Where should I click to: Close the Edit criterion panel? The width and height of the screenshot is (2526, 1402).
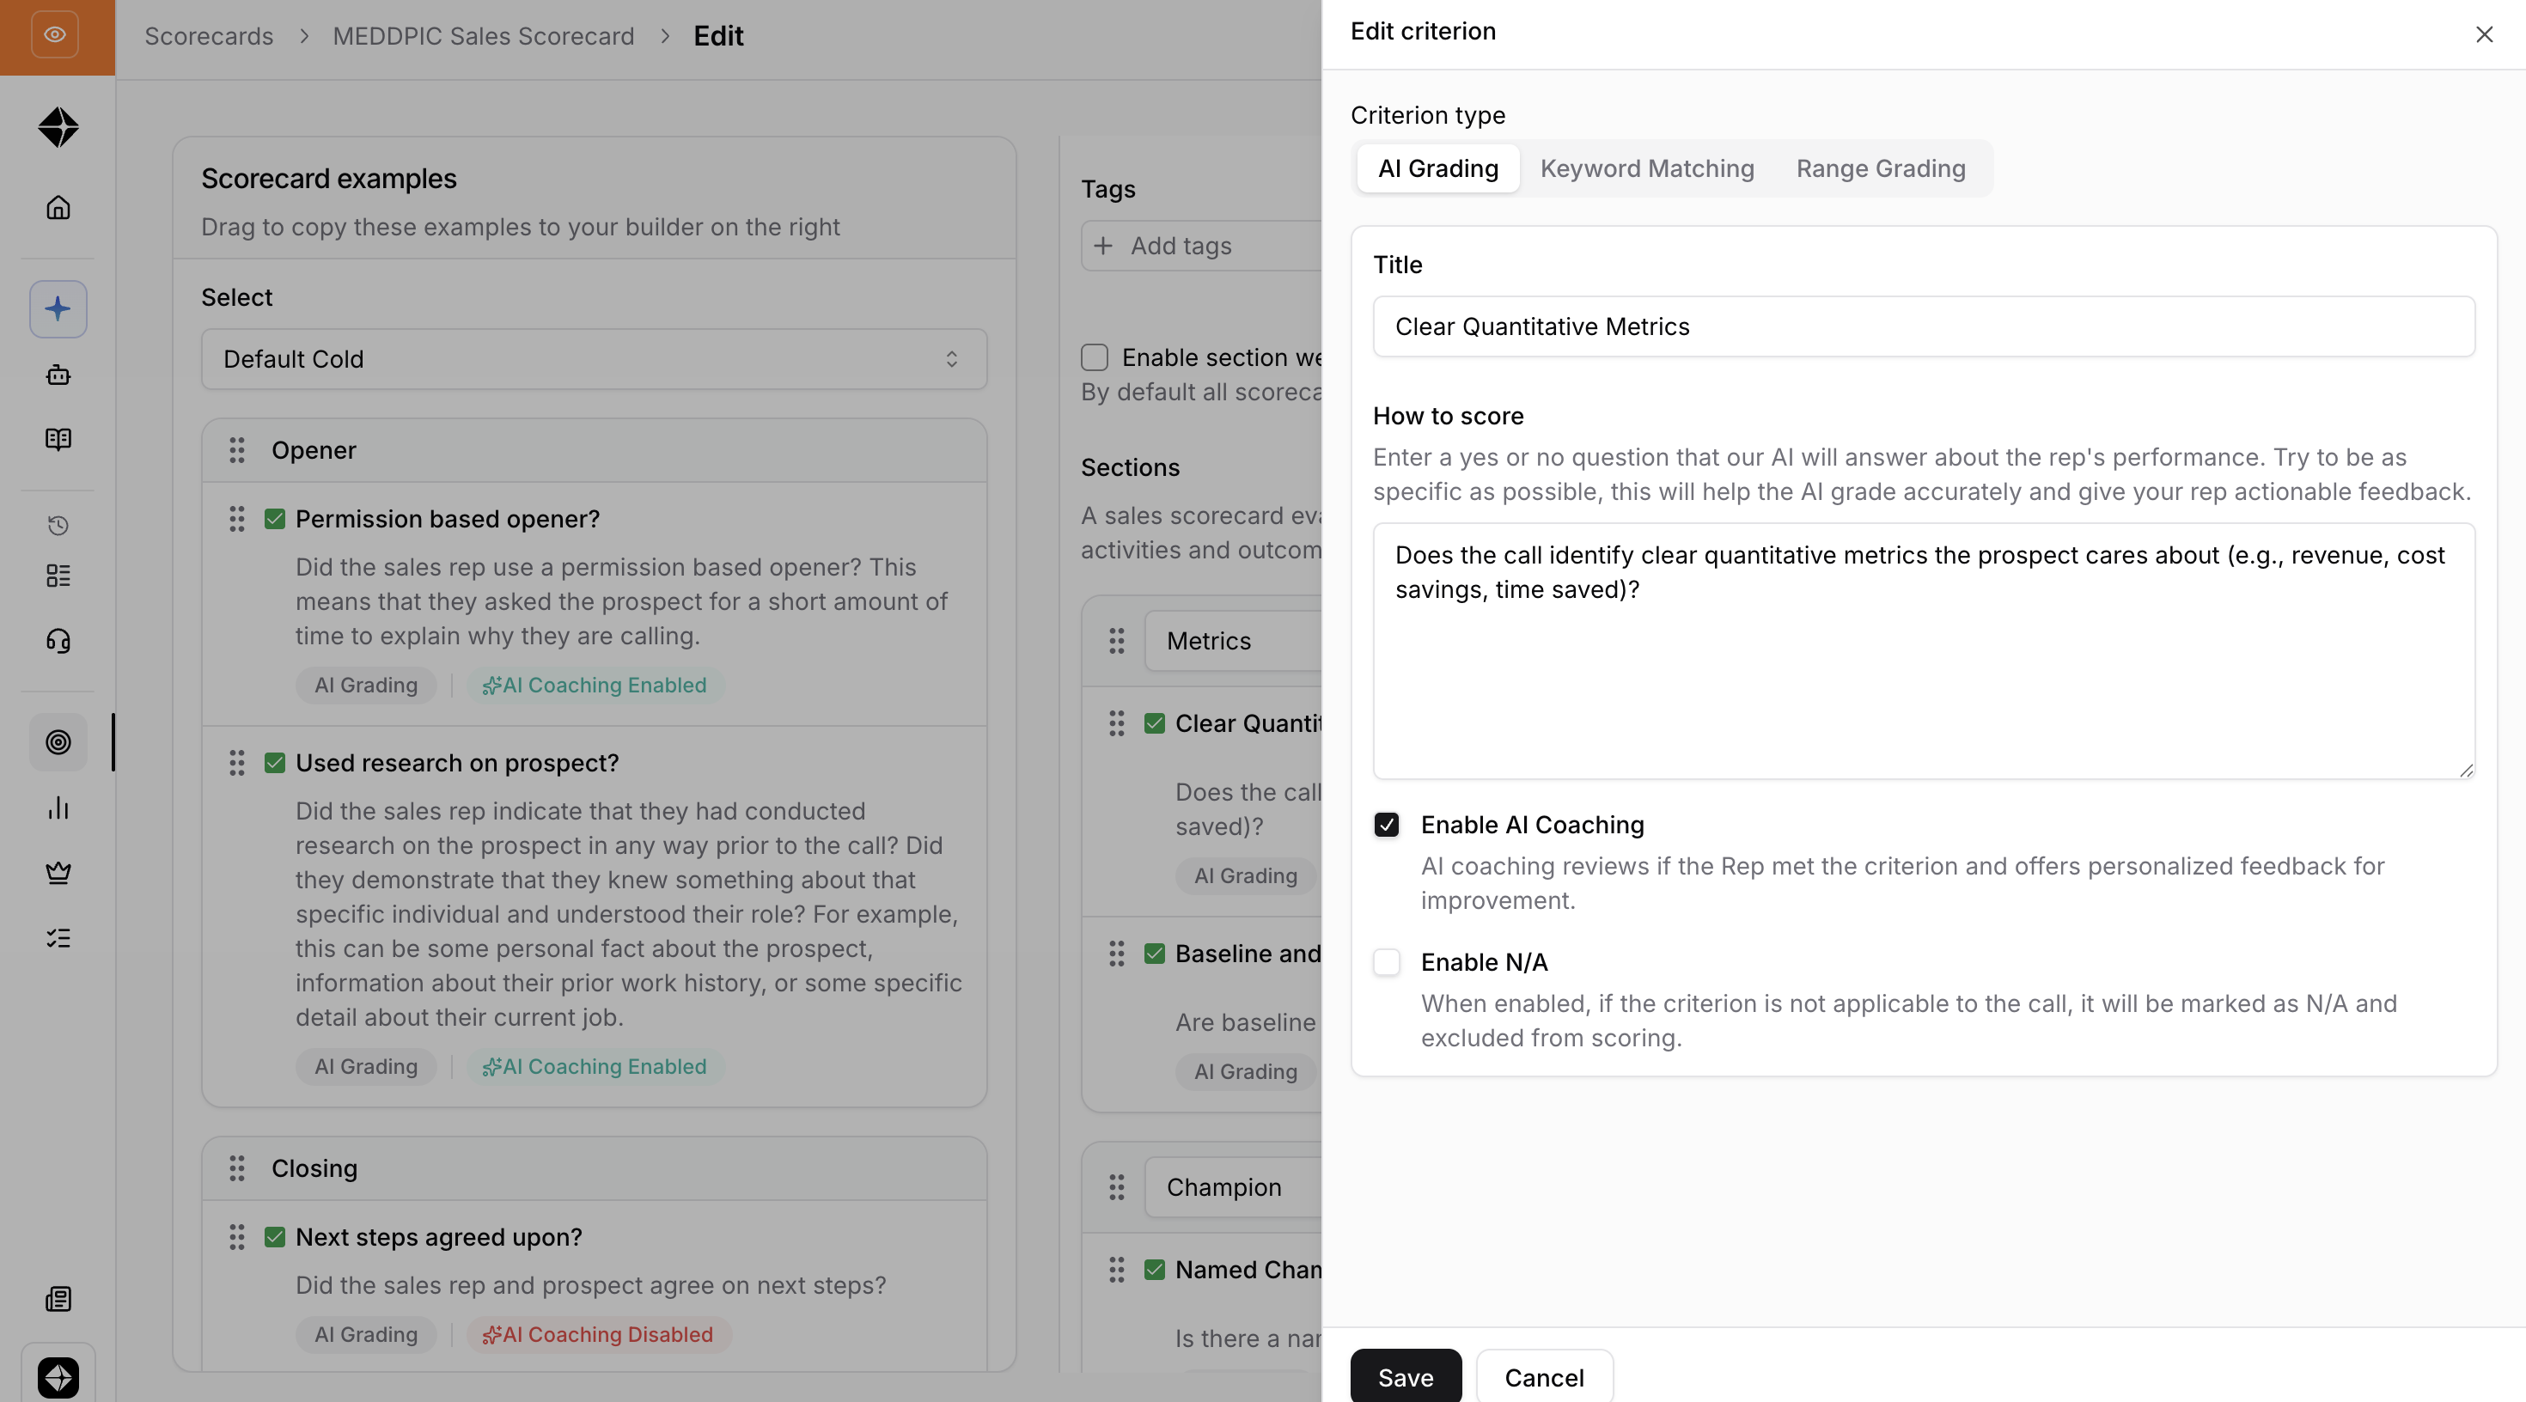pyautogui.click(x=2484, y=34)
